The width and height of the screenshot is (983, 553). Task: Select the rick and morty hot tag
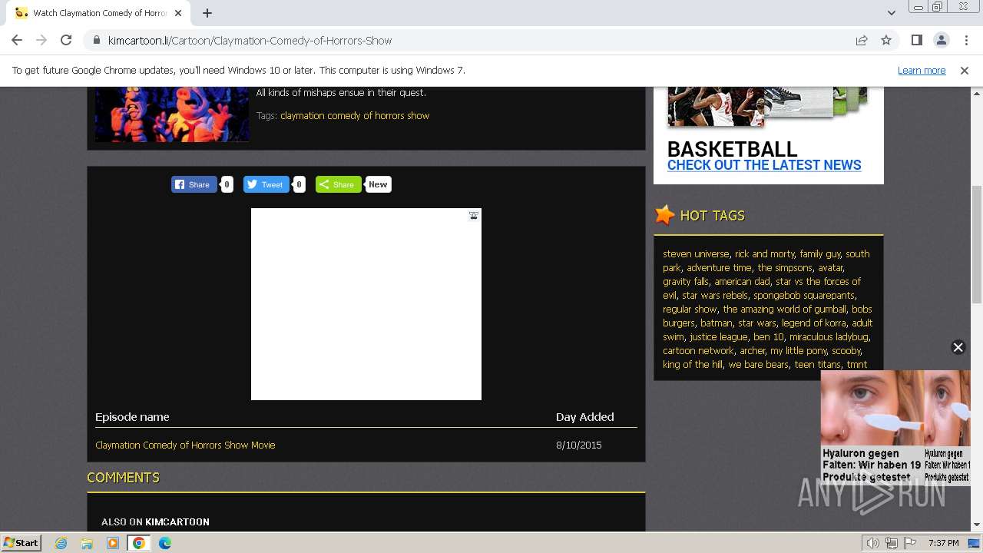(x=765, y=254)
